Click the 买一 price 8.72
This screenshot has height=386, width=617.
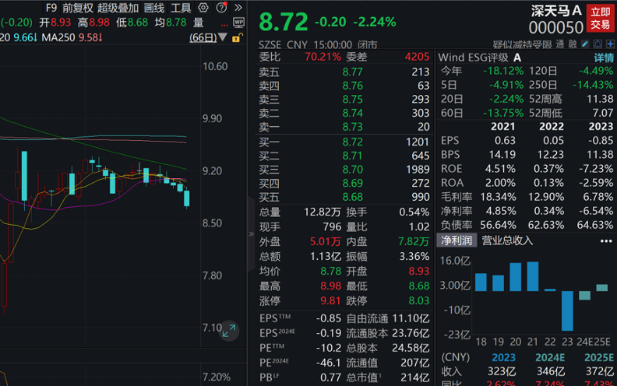(x=352, y=142)
